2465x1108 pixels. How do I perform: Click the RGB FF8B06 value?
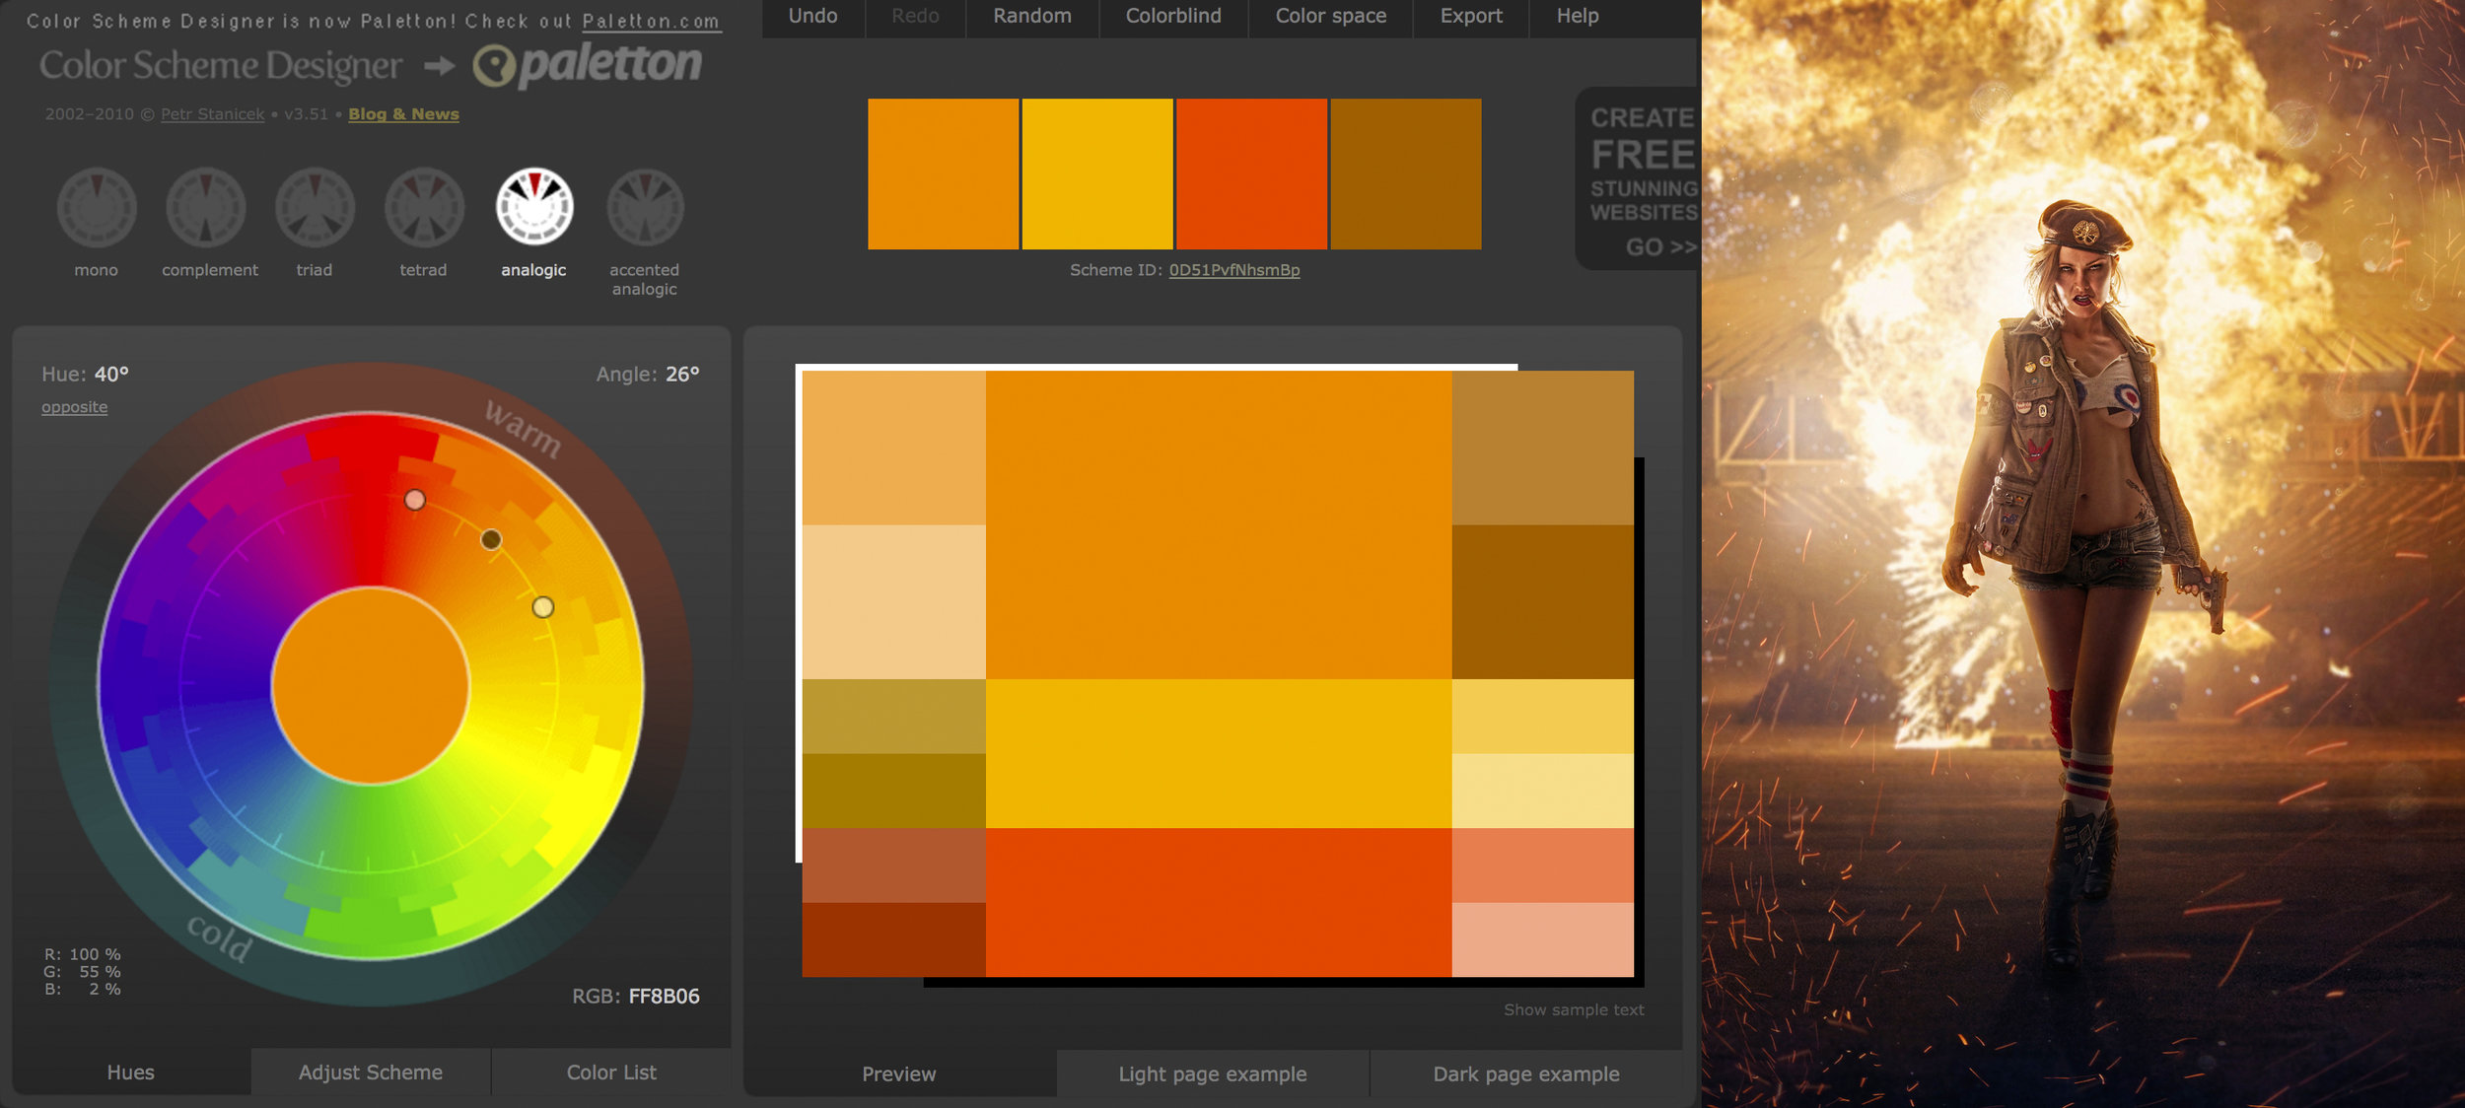(664, 996)
